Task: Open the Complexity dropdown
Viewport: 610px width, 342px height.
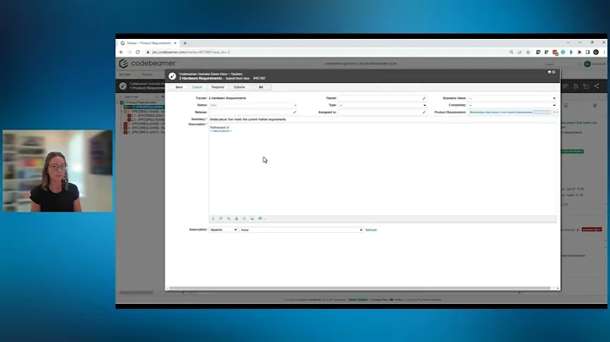Action: 512,105
